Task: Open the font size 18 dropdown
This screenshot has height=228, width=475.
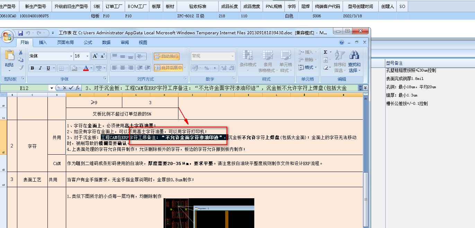Action: click(87, 56)
